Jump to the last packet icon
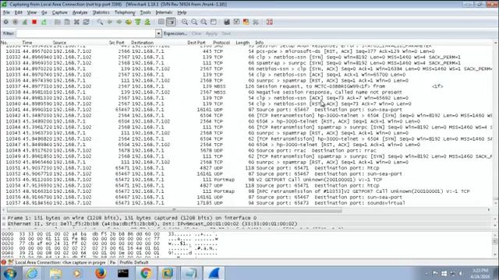Image resolution: width=499 pixels, height=280 pixels. pyautogui.click(x=147, y=22)
